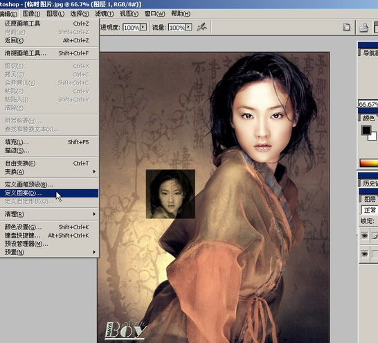Viewport: 378px width, 343px height.
Task: Hide the top layer using its eye icon
Action: (364, 236)
